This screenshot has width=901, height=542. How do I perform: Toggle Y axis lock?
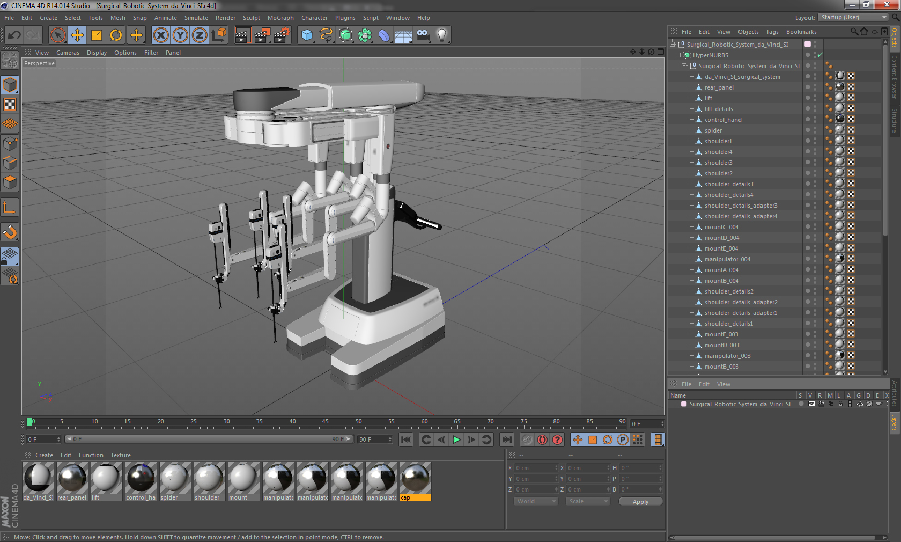[180, 35]
